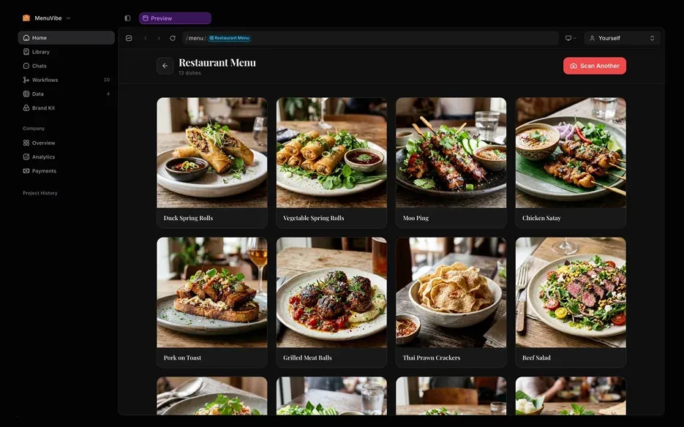Click the Scan Another button

[x=595, y=65]
